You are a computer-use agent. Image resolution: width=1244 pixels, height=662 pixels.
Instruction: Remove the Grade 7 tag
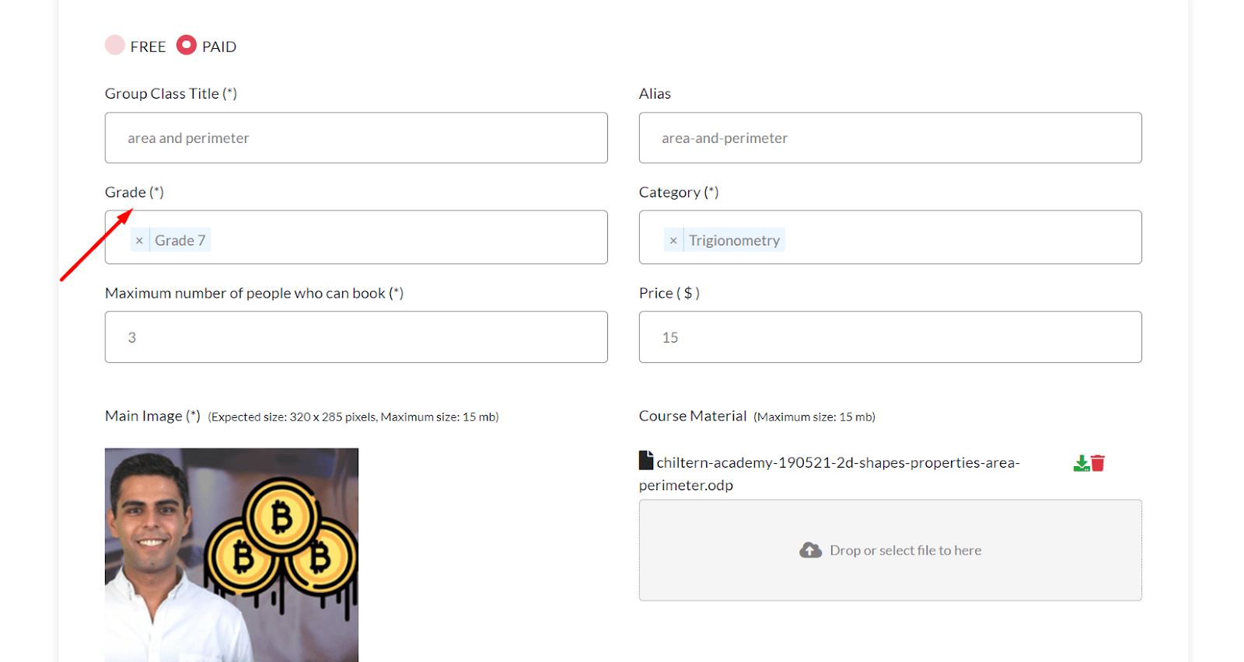tap(139, 241)
